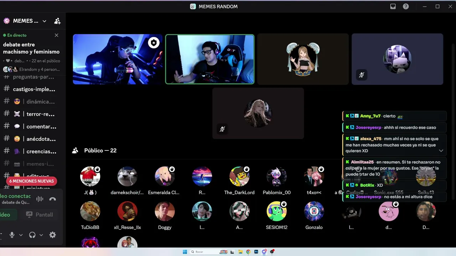
Task: Expand the alexa_475 chat message chevron
Action: click(441, 151)
